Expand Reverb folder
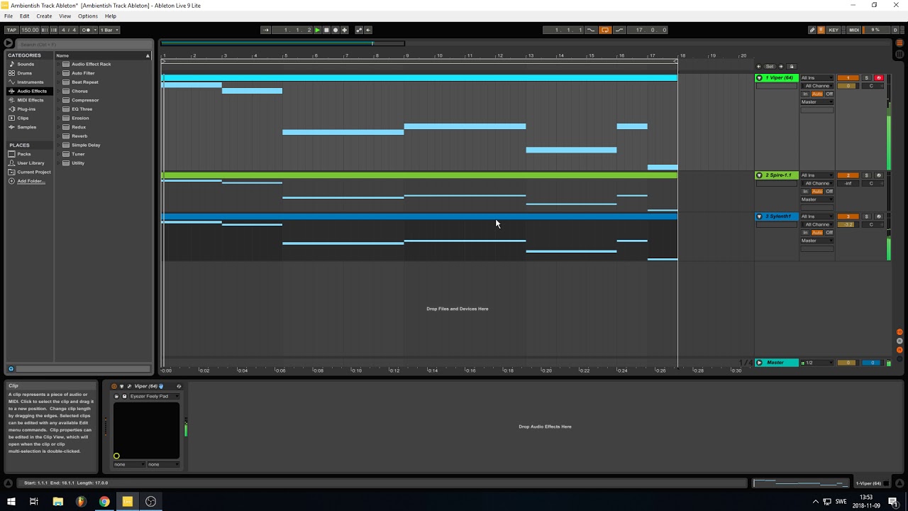This screenshot has height=511, width=908. 58,136
